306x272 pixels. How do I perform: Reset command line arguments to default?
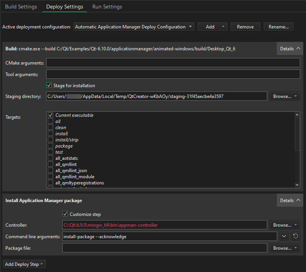[295, 236]
